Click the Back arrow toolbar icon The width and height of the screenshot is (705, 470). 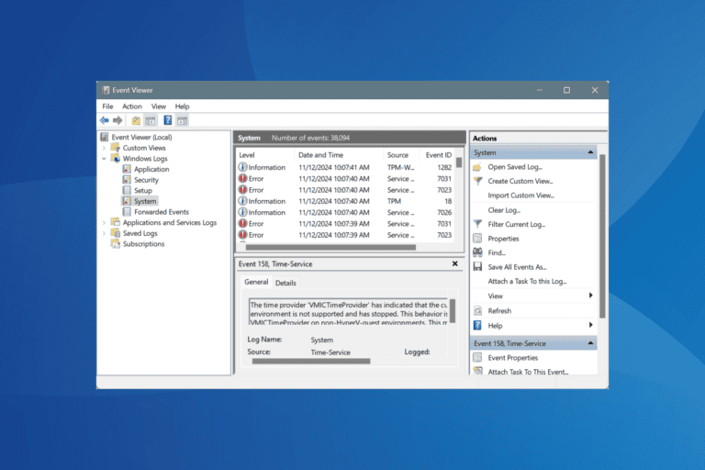tap(105, 120)
